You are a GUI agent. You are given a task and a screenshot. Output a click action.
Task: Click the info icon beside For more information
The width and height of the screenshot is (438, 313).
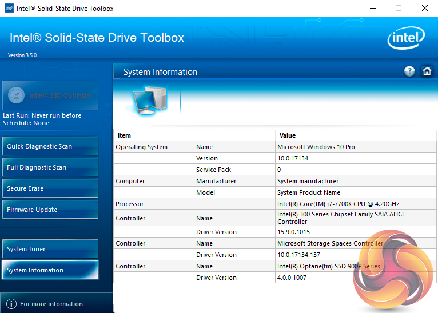(x=11, y=304)
